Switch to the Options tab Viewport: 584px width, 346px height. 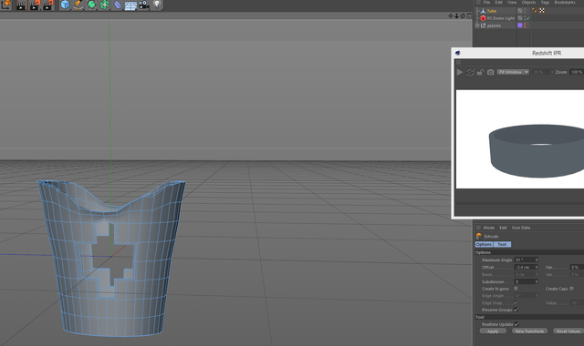click(484, 244)
